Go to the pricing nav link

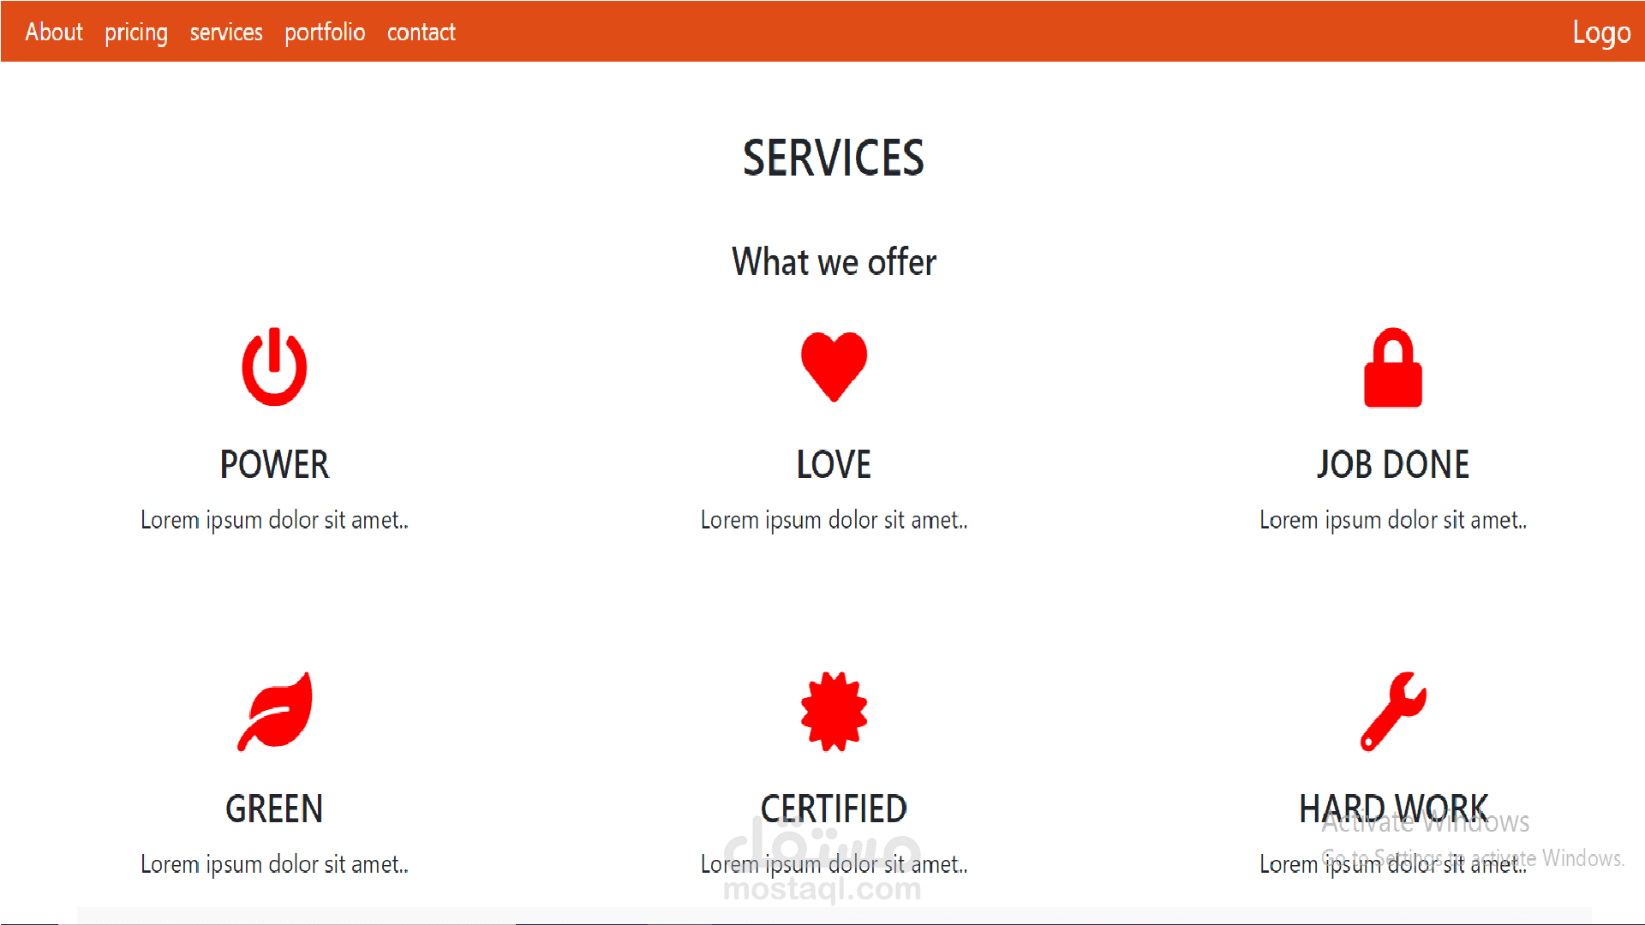pos(136,33)
